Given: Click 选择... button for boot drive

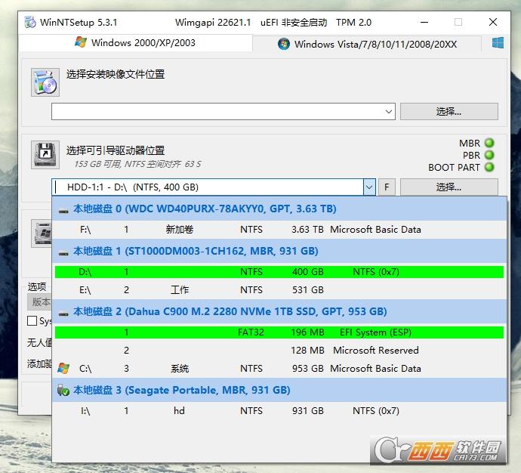Looking at the screenshot, I should (449, 187).
